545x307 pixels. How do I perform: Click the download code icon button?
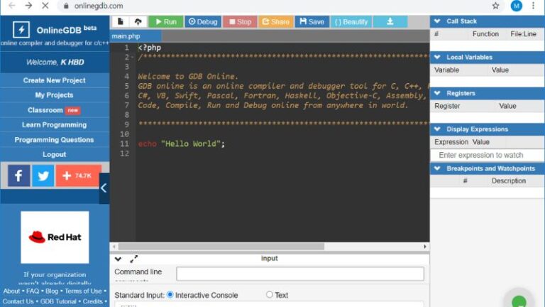[x=390, y=21]
